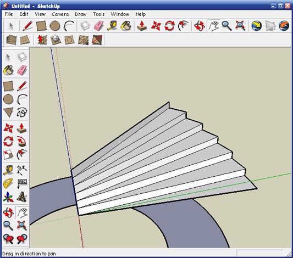
Task: Click the Sandbox Add Detail tool
Action: click(x=84, y=40)
